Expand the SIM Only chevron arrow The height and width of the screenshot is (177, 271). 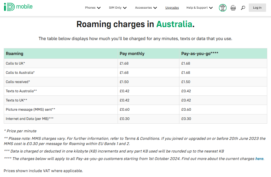pos(125,8)
